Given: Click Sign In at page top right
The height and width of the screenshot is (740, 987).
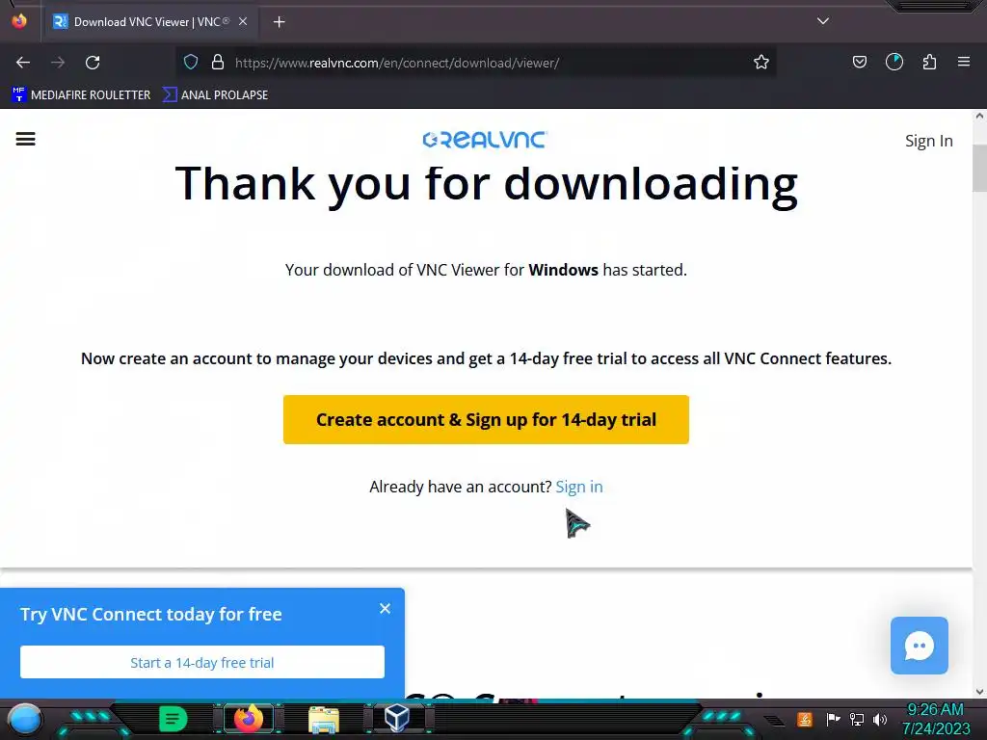Looking at the screenshot, I should (x=928, y=141).
